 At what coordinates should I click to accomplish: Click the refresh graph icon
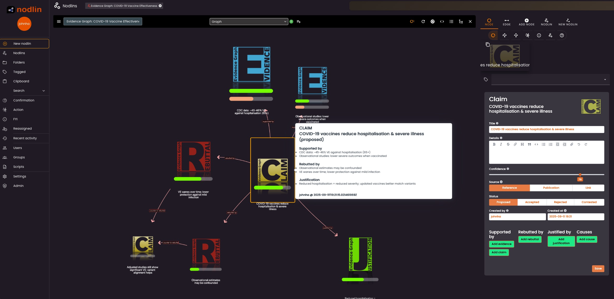point(423,21)
